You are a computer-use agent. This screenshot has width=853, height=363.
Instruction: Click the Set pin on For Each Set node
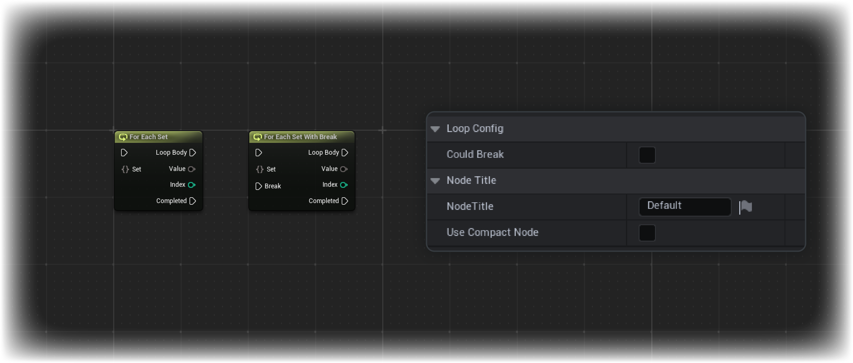tap(125, 169)
